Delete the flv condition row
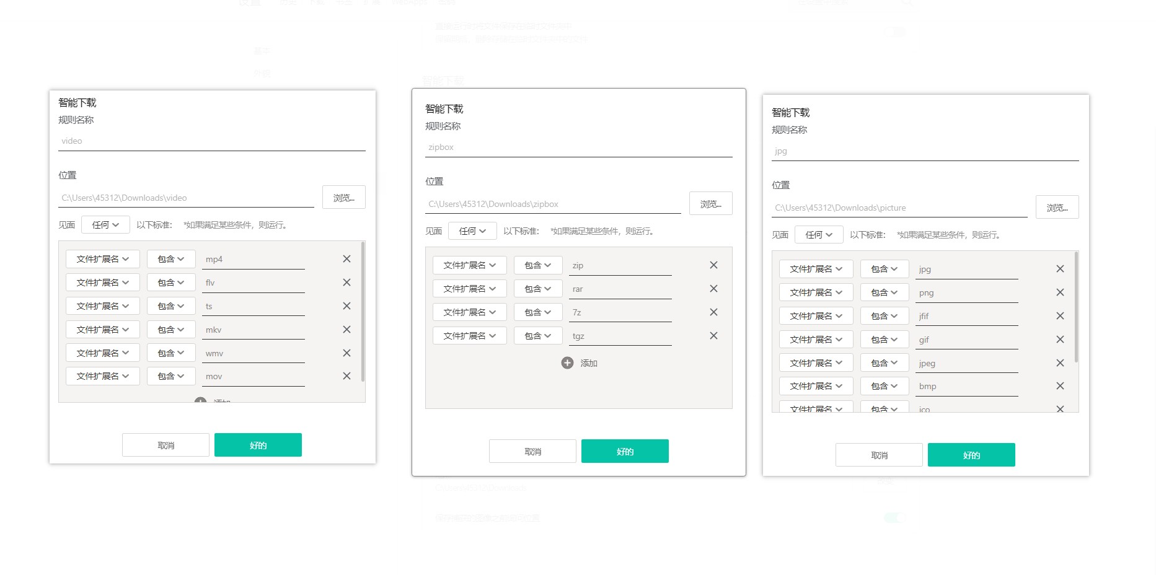The width and height of the screenshot is (1156, 575). (346, 283)
